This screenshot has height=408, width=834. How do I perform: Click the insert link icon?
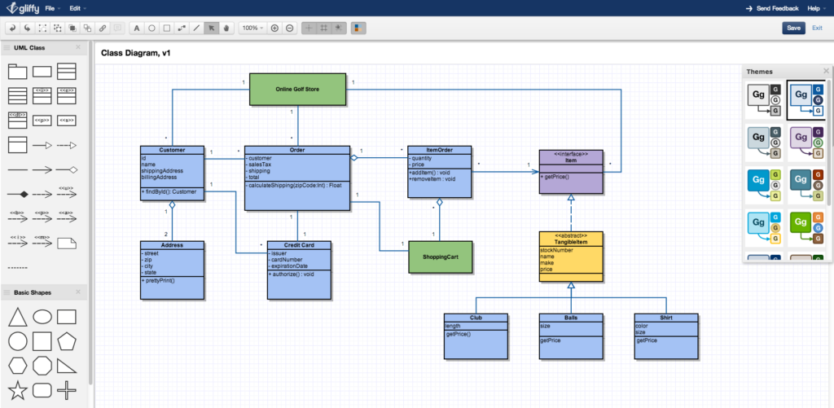tap(103, 28)
